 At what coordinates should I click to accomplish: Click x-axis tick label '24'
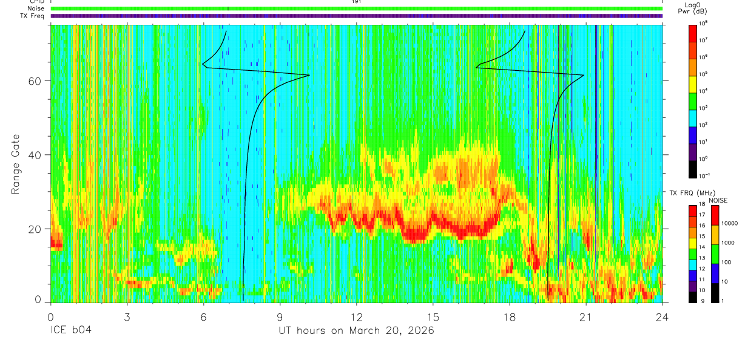[662, 316]
